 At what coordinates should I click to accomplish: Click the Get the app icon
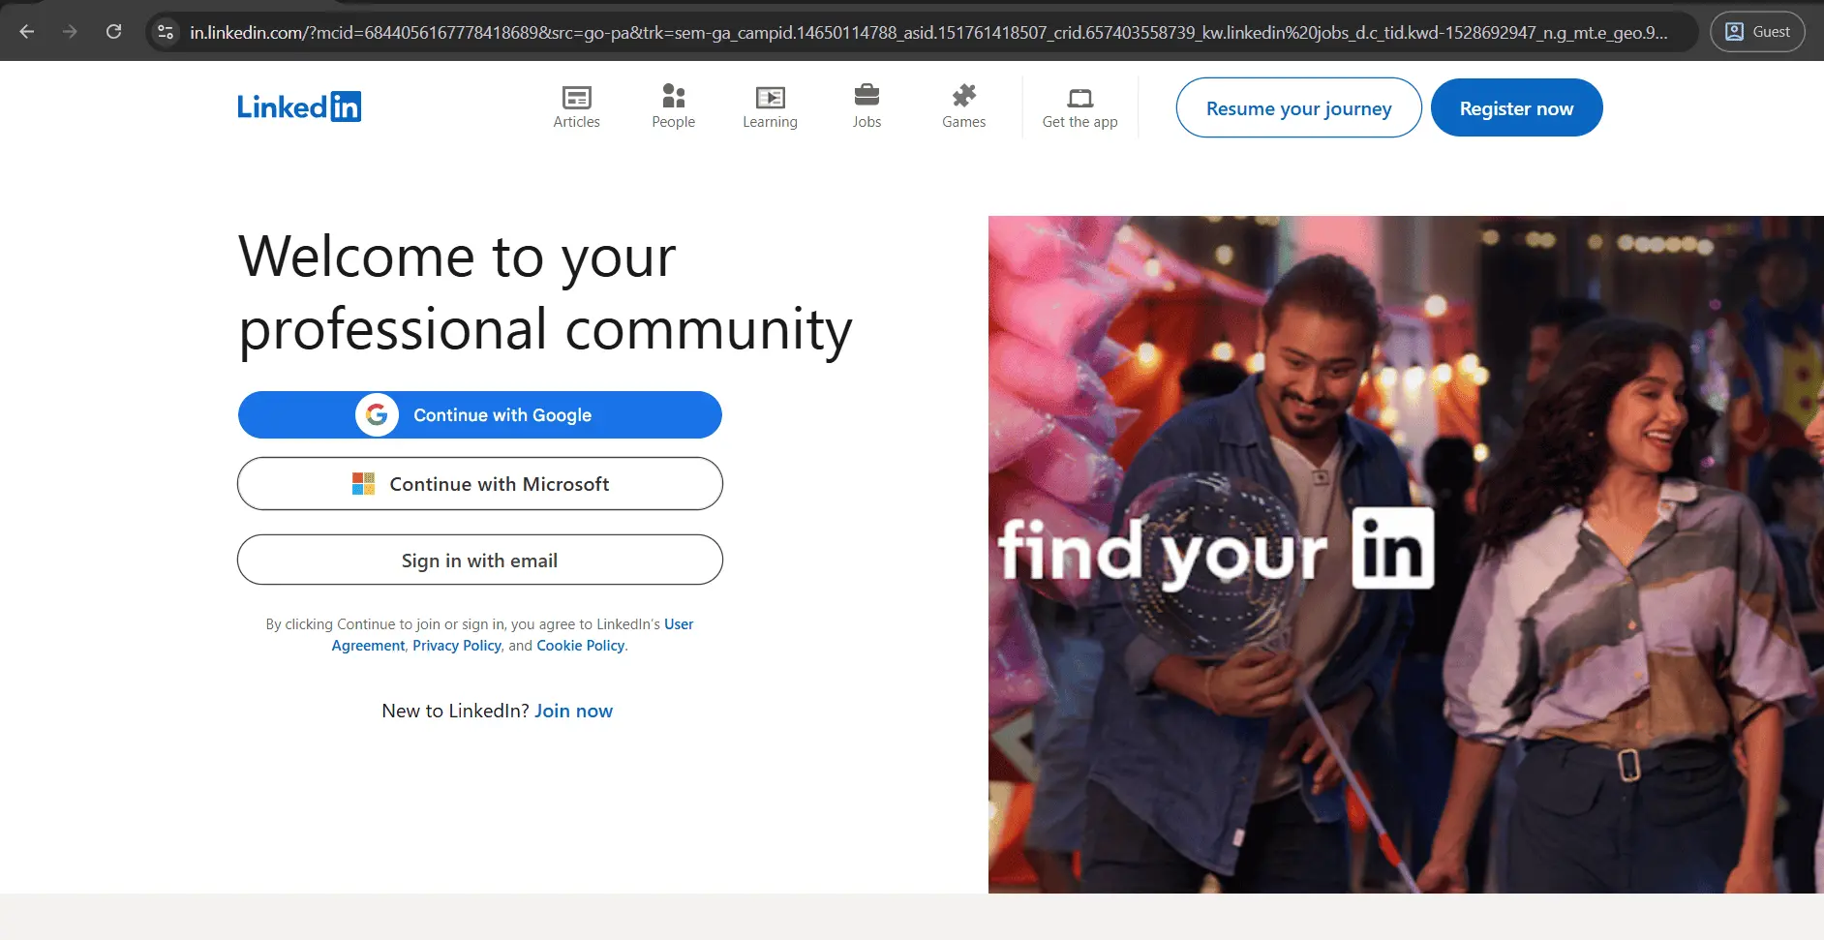coord(1079,98)
